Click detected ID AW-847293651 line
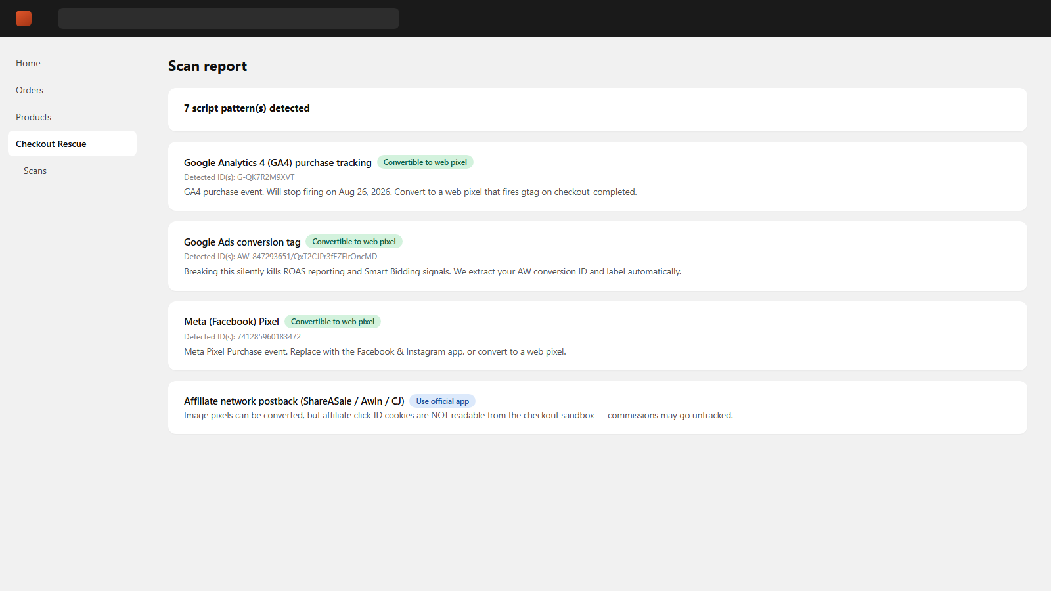Viewport: 1051px width, 591px height. click(x=280, y=257)
